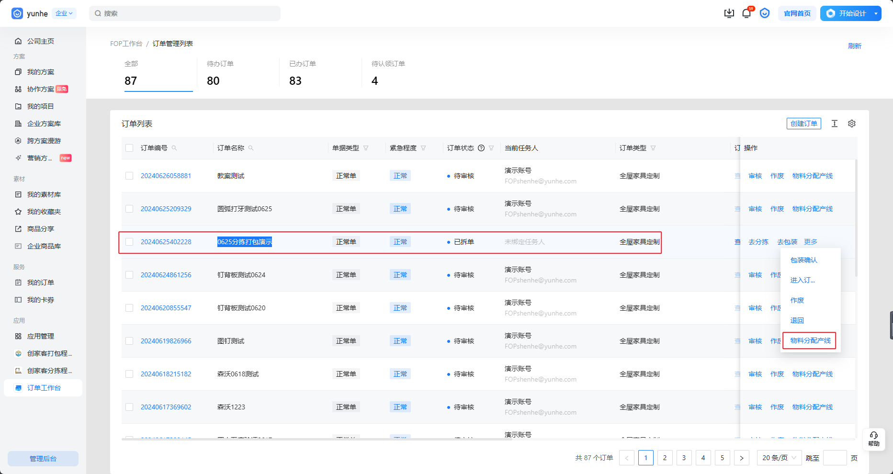The width and height of the screenshot is (893, 474).
Task: Click the 创建订单 button
Action: (x=803, y=124)
